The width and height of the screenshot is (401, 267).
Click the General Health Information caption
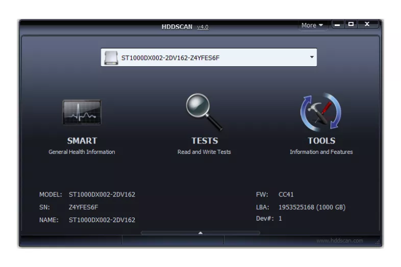coord(82,152)
